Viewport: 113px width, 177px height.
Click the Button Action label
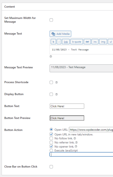click(x=14, y=130)
